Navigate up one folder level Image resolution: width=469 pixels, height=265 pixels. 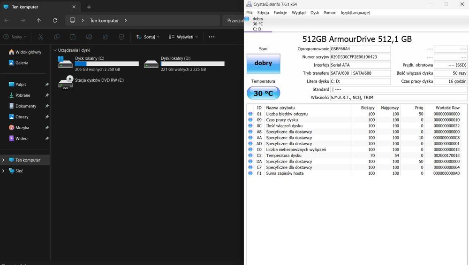39,20
